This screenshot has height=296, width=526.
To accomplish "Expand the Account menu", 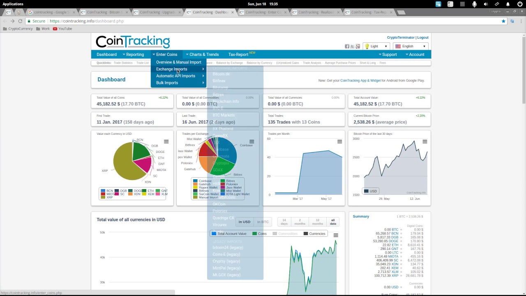I will click(415, 54).
